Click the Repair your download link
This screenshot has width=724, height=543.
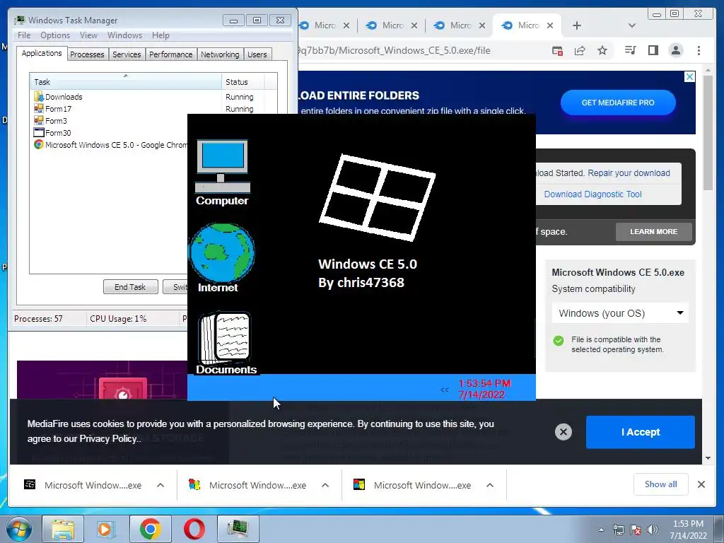pyautogui.click(x=629, y=173)
